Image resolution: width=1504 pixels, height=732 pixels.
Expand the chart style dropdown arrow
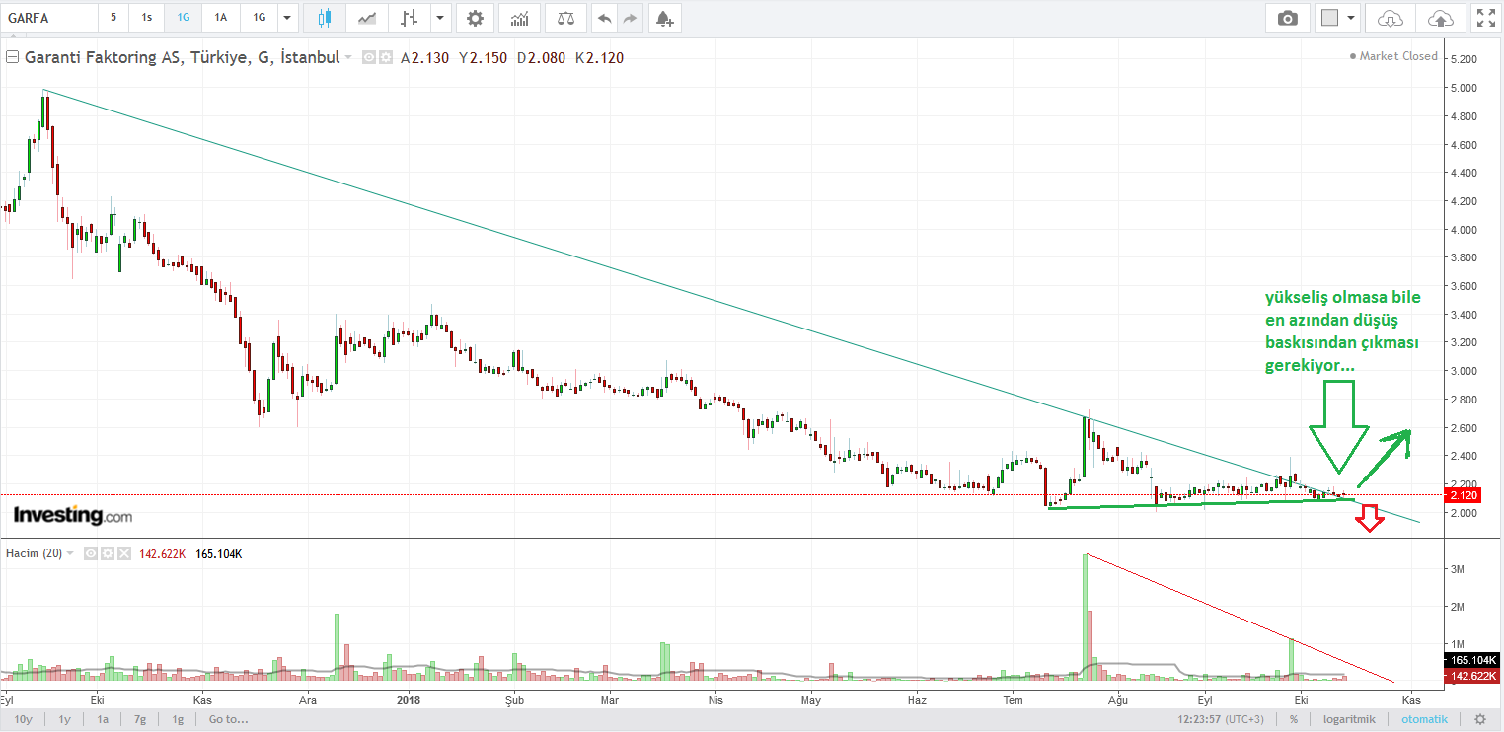pyautogui.click(x=440, y=17)
